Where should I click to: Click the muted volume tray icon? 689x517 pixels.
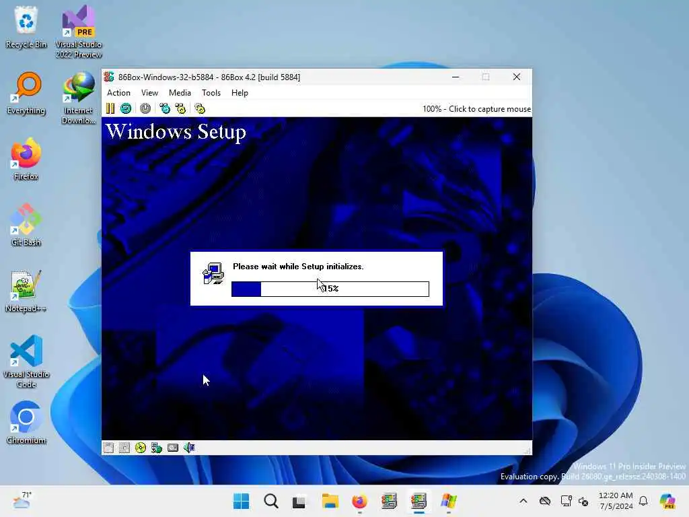[x=583, y=501]
